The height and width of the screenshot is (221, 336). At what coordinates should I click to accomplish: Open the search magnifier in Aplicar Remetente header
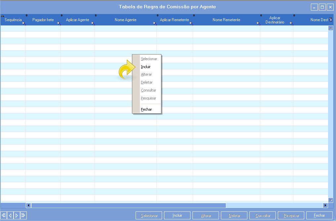tap(191, 23)
